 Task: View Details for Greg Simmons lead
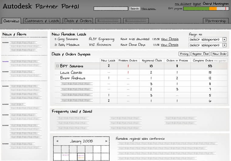[170, 39]
